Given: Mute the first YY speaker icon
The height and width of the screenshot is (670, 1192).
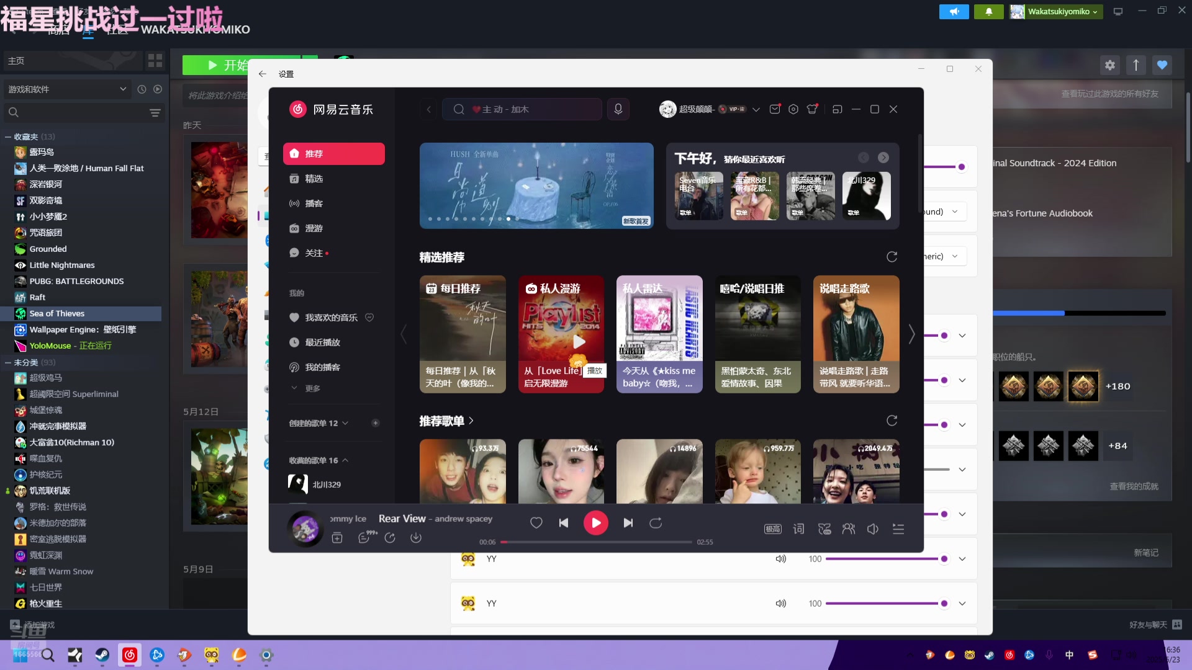Looking at the screenshot, I should 781,559.
